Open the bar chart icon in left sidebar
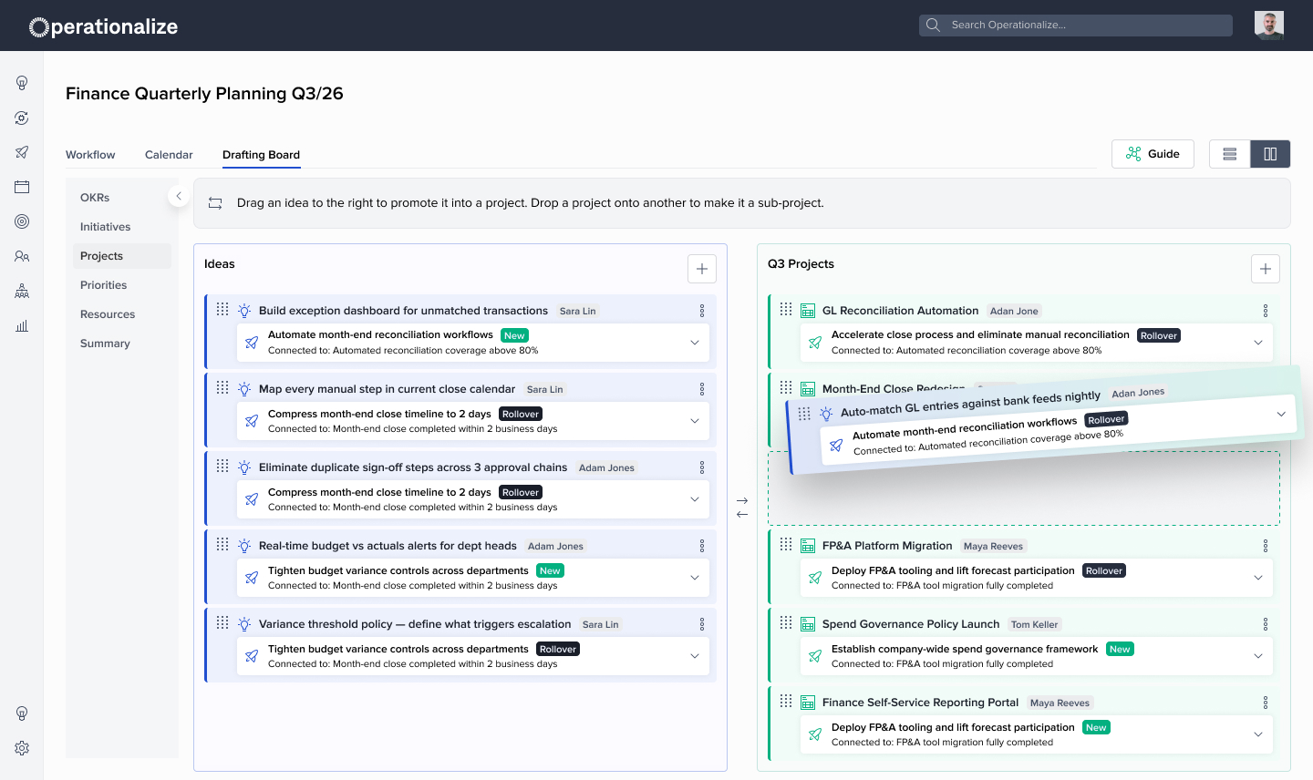1313x780 pixels. tap(22, 325)
